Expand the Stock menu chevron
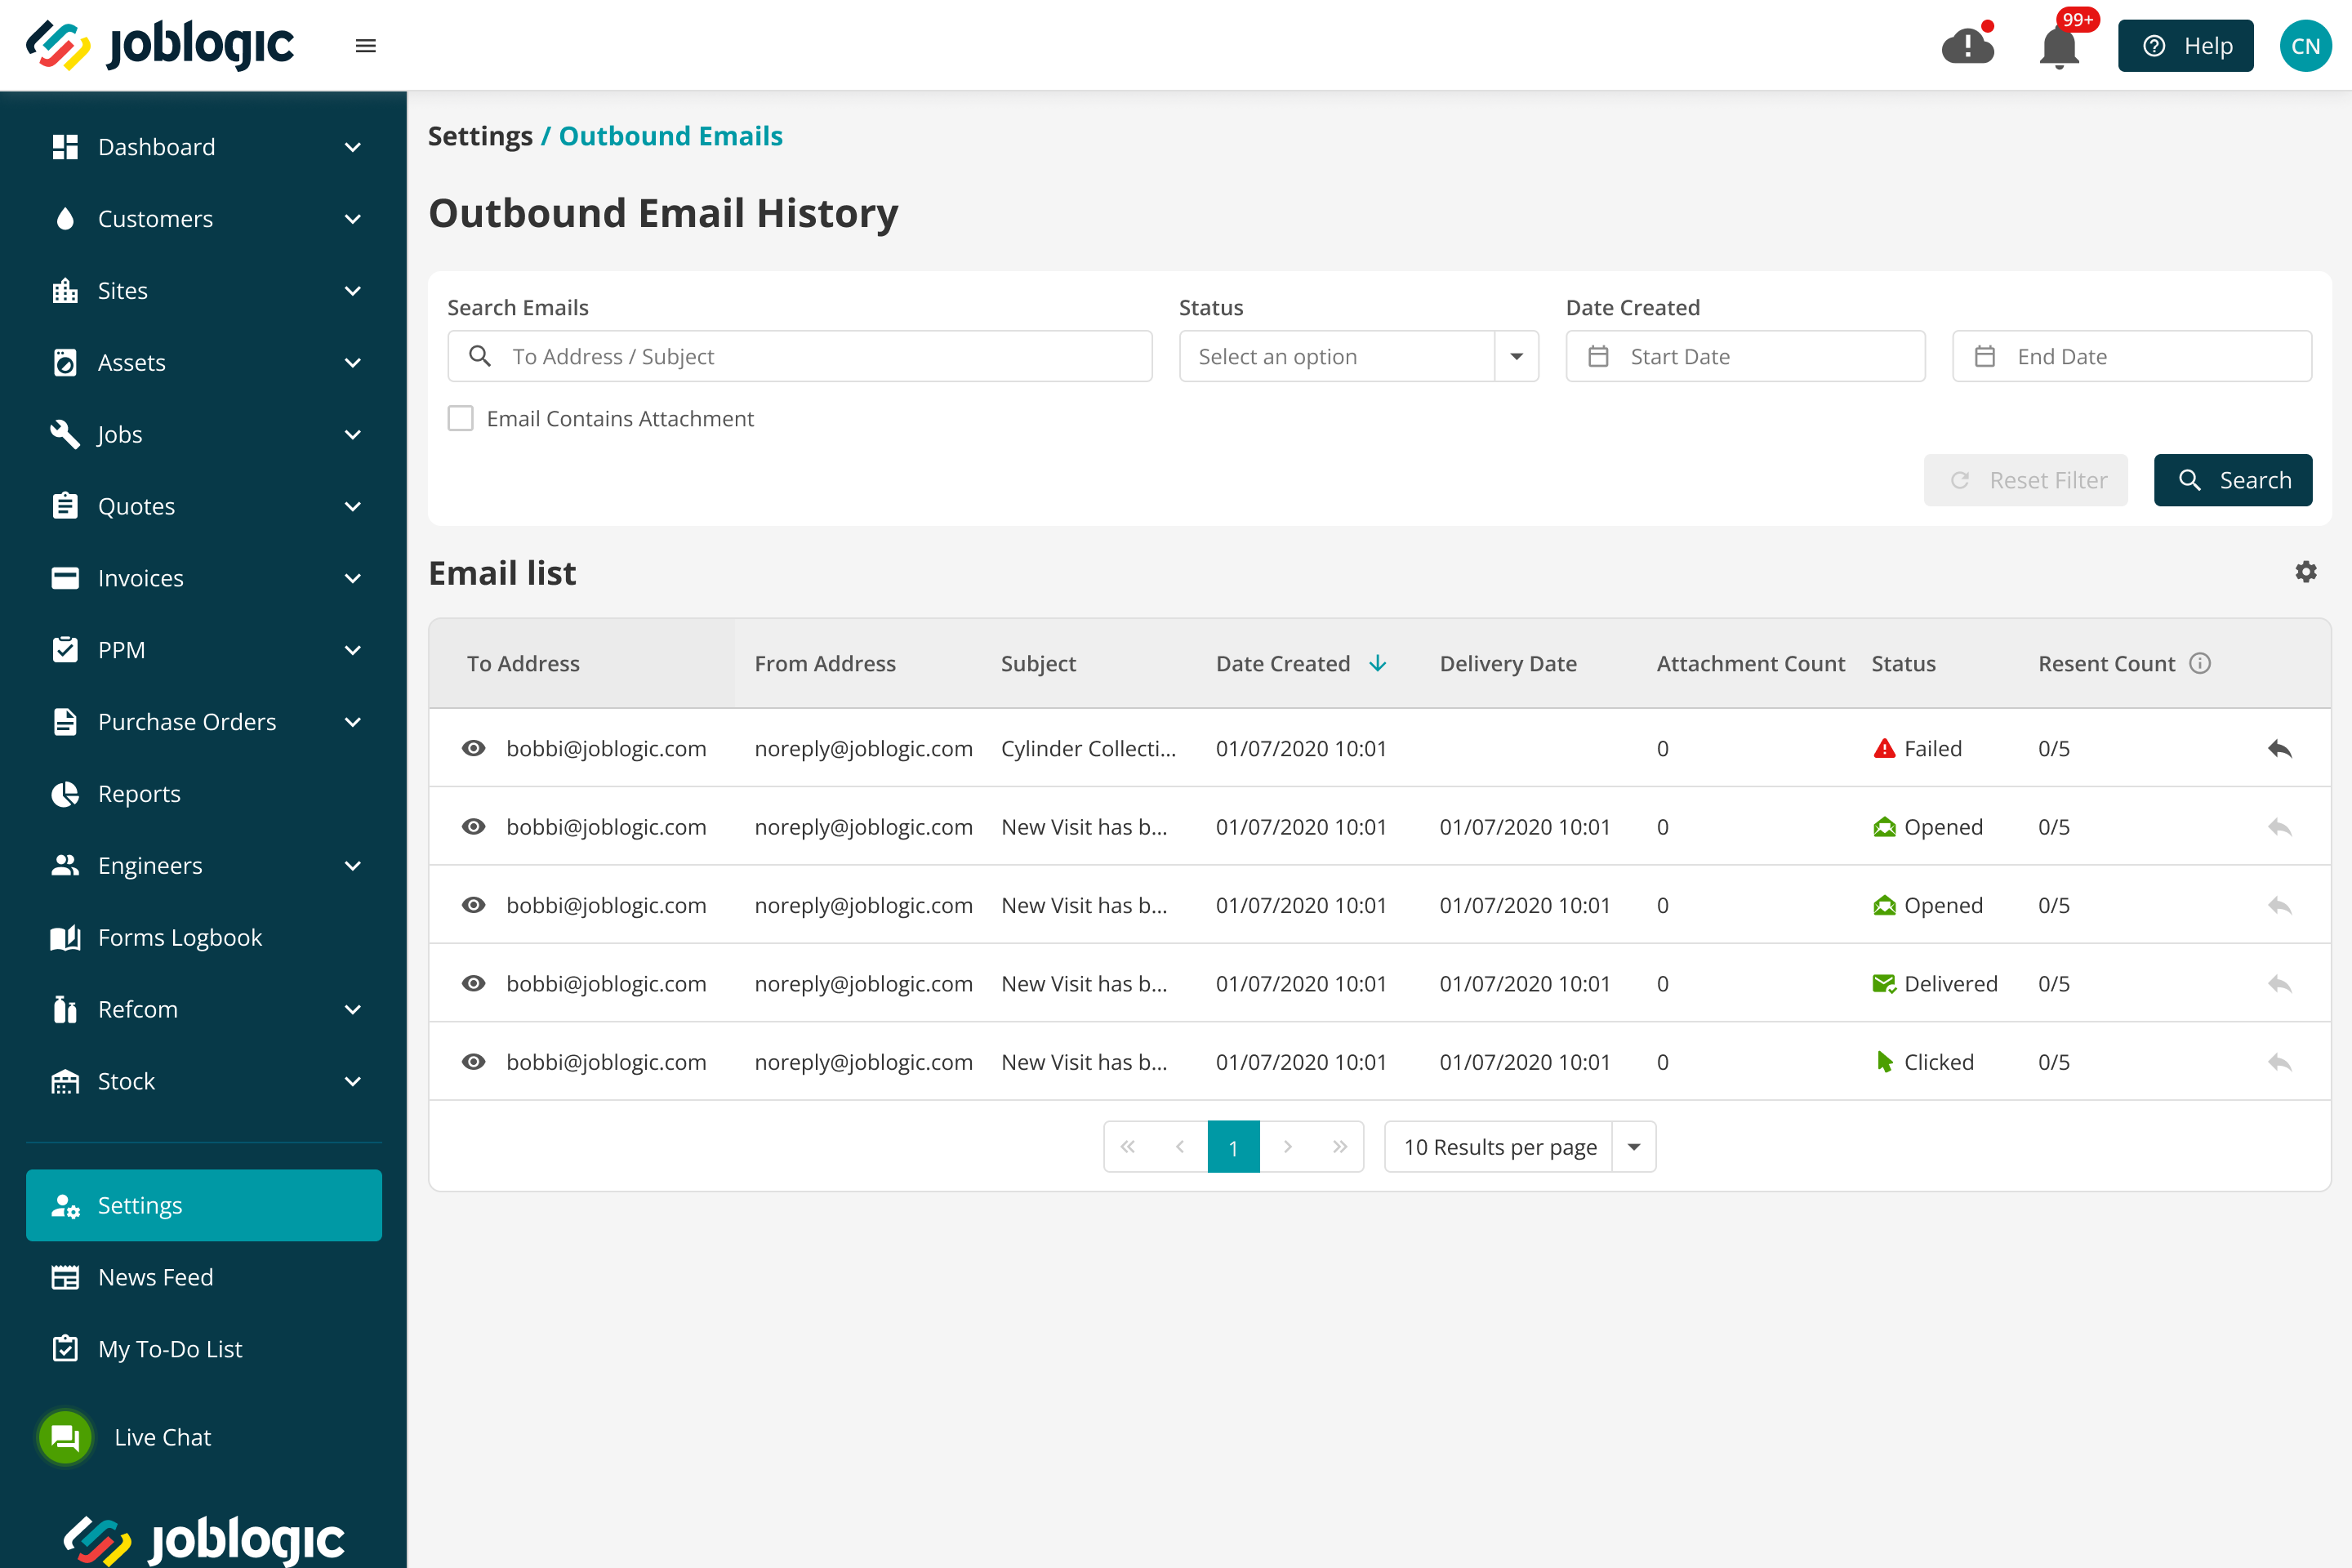This screenshot has height=1568, width=2352. (352, 1082)
